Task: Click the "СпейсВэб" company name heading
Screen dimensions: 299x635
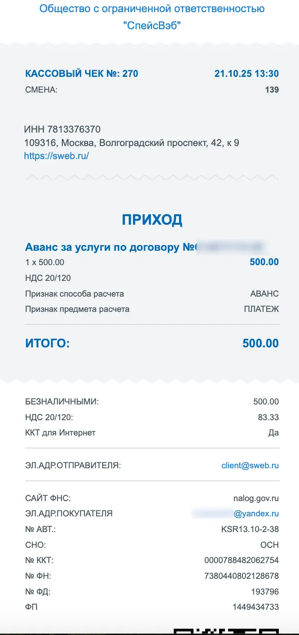Action: coord(152,26)
